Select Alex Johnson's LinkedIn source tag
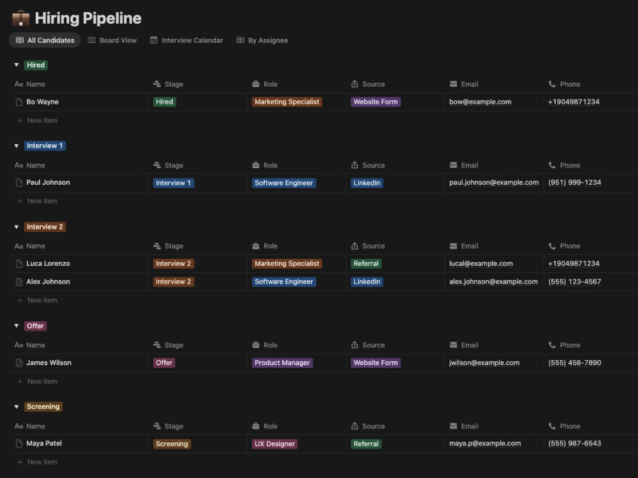638x478 pixels. coord(367,282)
